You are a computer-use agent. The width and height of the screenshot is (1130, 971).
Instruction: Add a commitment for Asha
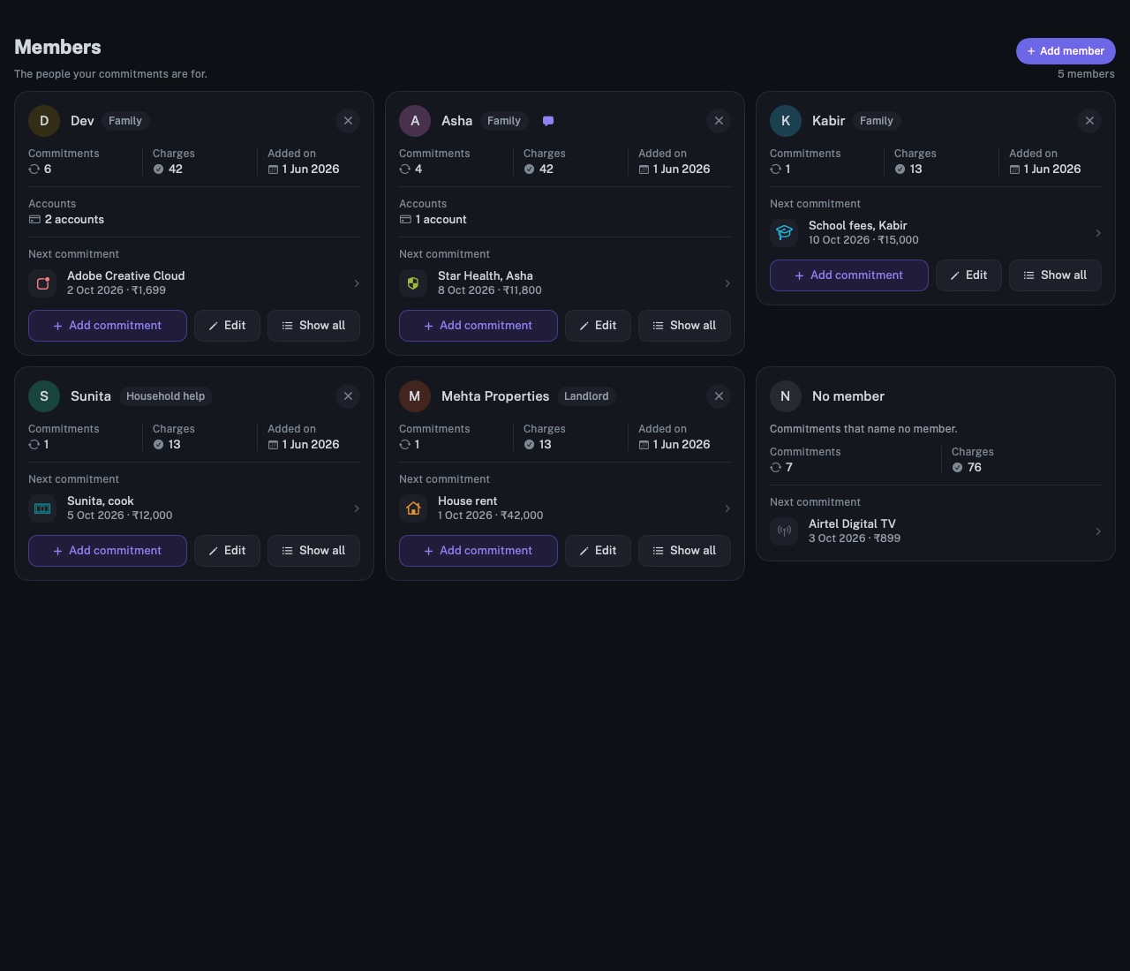478,326
